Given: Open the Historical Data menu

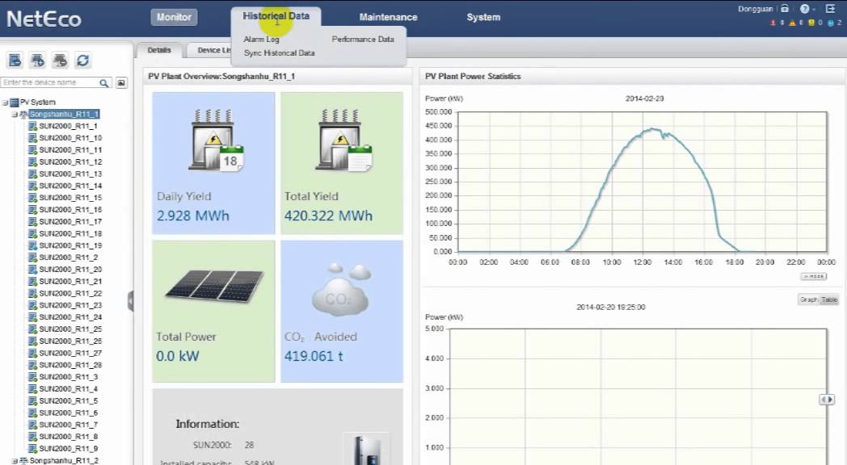Looking at the screenshot, I should coord(276,16).
